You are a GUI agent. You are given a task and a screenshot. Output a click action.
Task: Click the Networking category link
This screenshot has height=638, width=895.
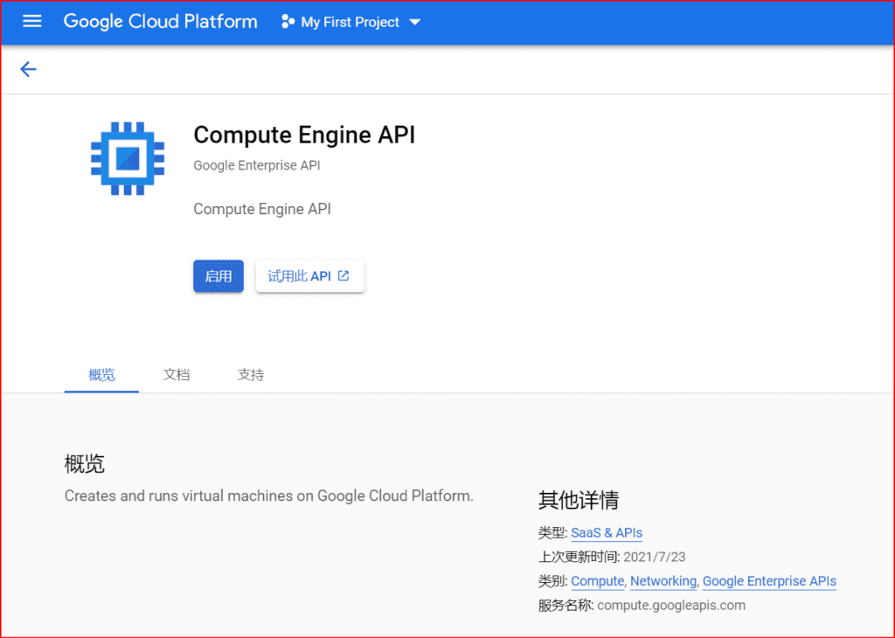(x=663, y=581)
